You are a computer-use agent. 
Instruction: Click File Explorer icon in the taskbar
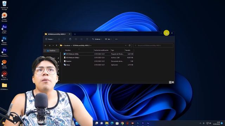click(x=107, y=123)
